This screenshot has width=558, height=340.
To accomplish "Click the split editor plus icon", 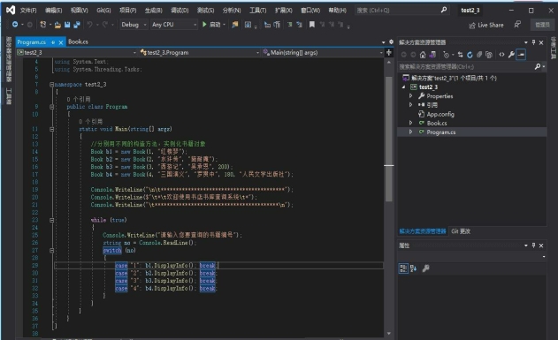I will coord(388,53).
